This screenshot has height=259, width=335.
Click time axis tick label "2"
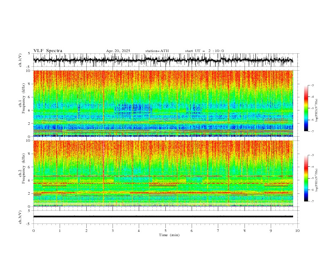click(86, 231)
